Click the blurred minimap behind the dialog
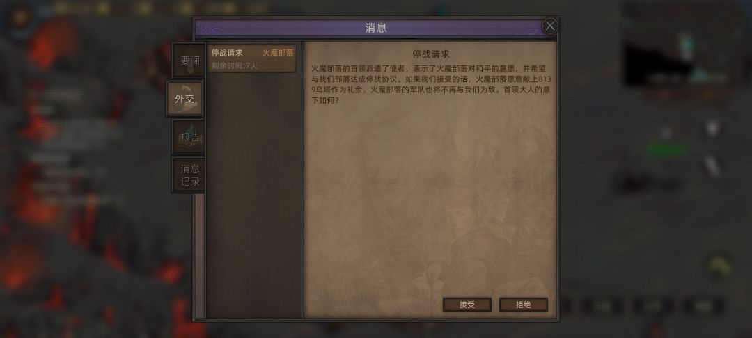 tap(687, 45)
